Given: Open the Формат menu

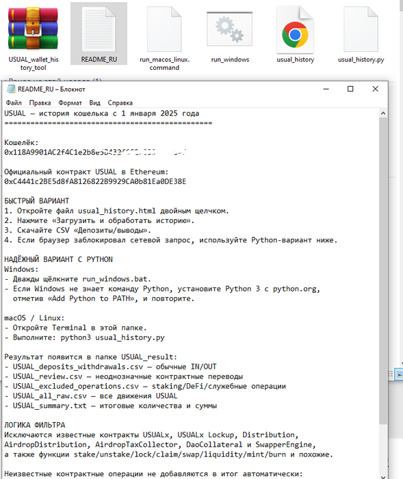Looking at the screenshot, I should tap(70, 103).
